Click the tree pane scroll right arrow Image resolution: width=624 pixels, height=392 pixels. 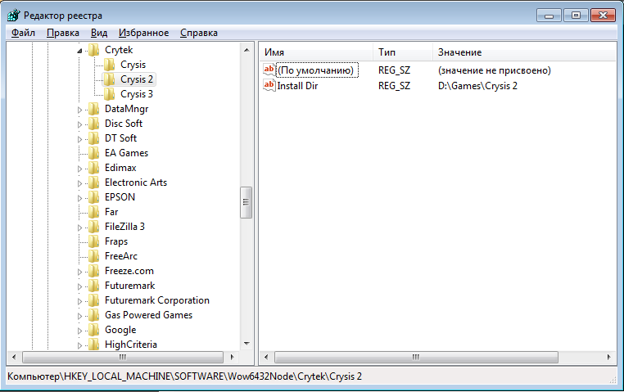[233, 357]
